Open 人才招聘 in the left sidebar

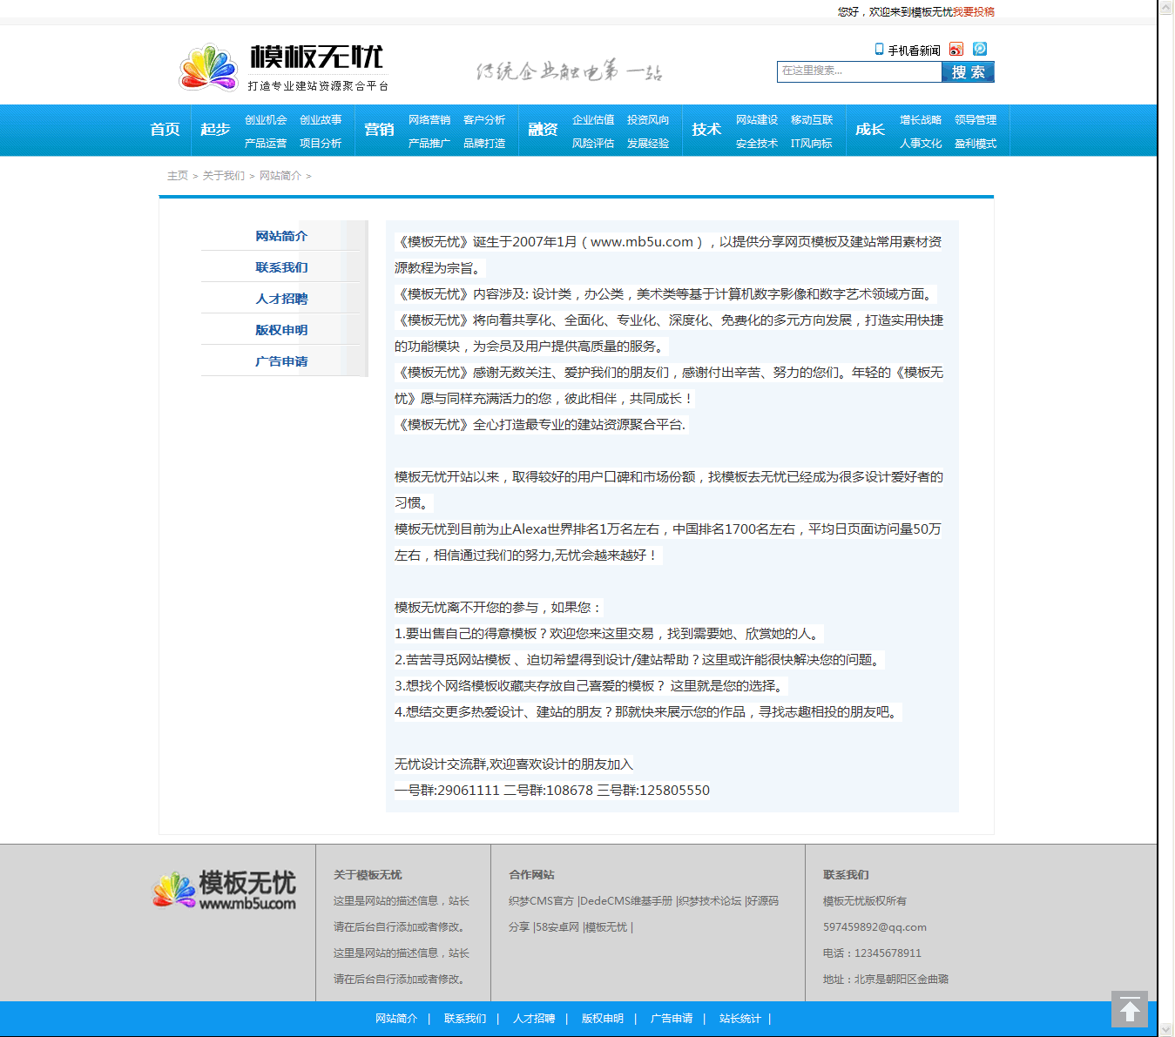[281, 299]
